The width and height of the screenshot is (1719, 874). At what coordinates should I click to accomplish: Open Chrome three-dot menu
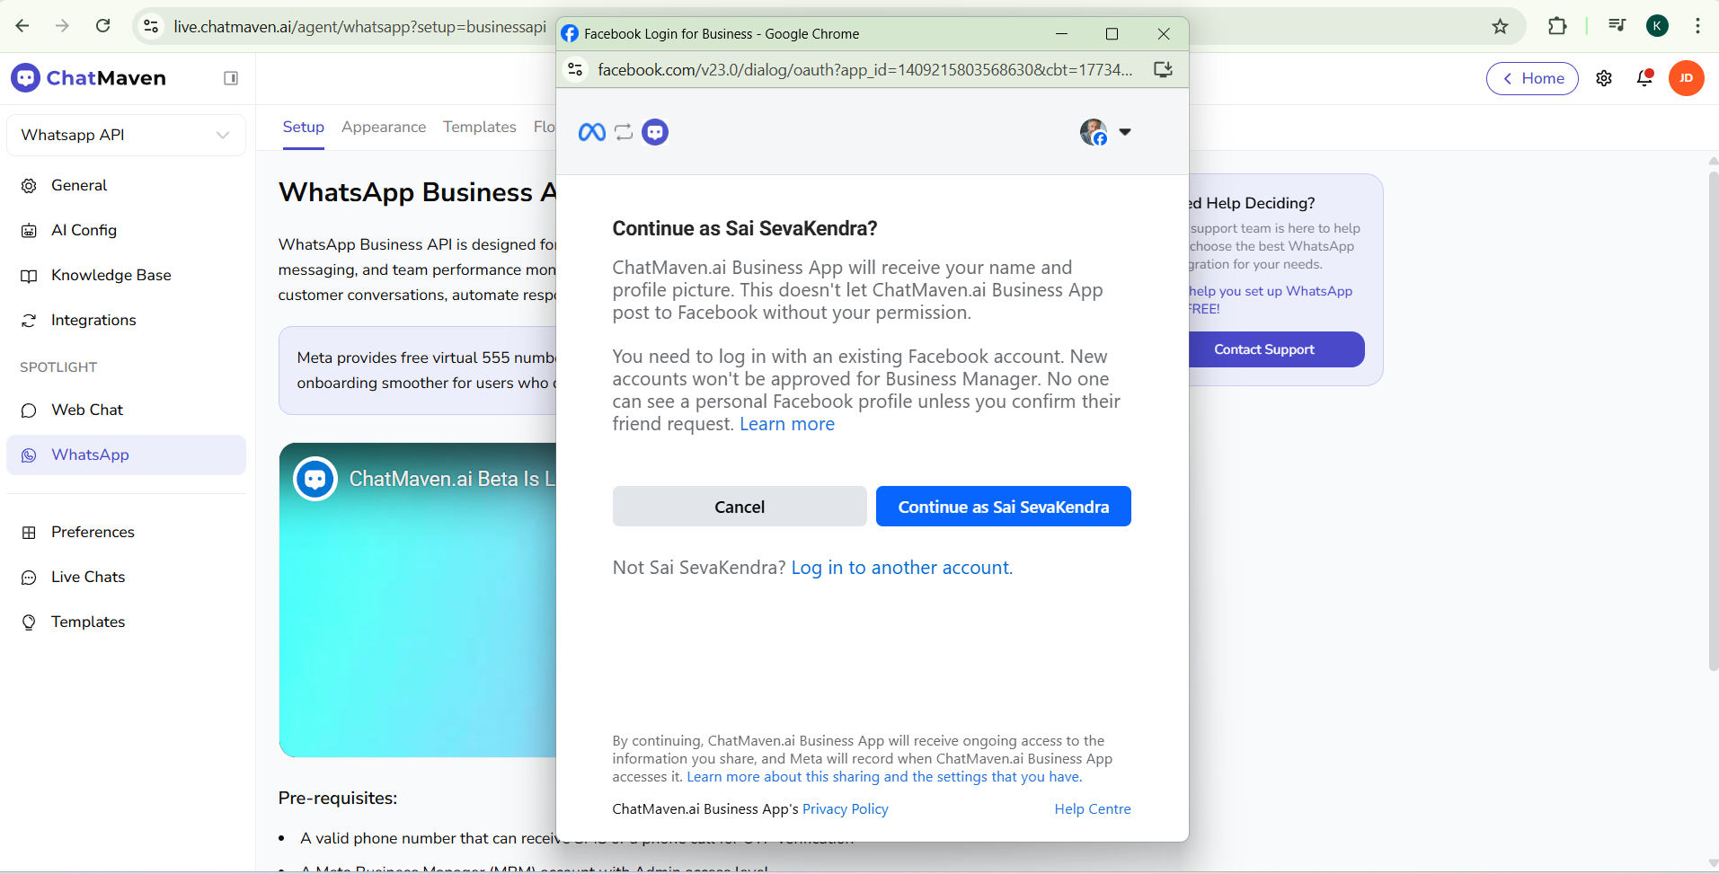coord(1697,26)
